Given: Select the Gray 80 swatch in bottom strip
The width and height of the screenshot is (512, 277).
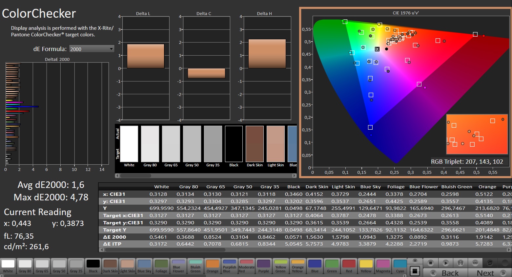Looking at the screenshot, I should point(25,266).
